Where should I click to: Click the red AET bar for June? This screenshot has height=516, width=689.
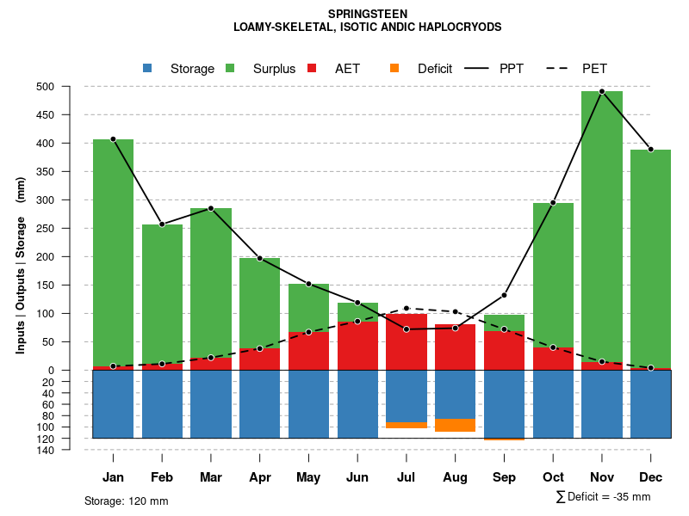[357, 346]
